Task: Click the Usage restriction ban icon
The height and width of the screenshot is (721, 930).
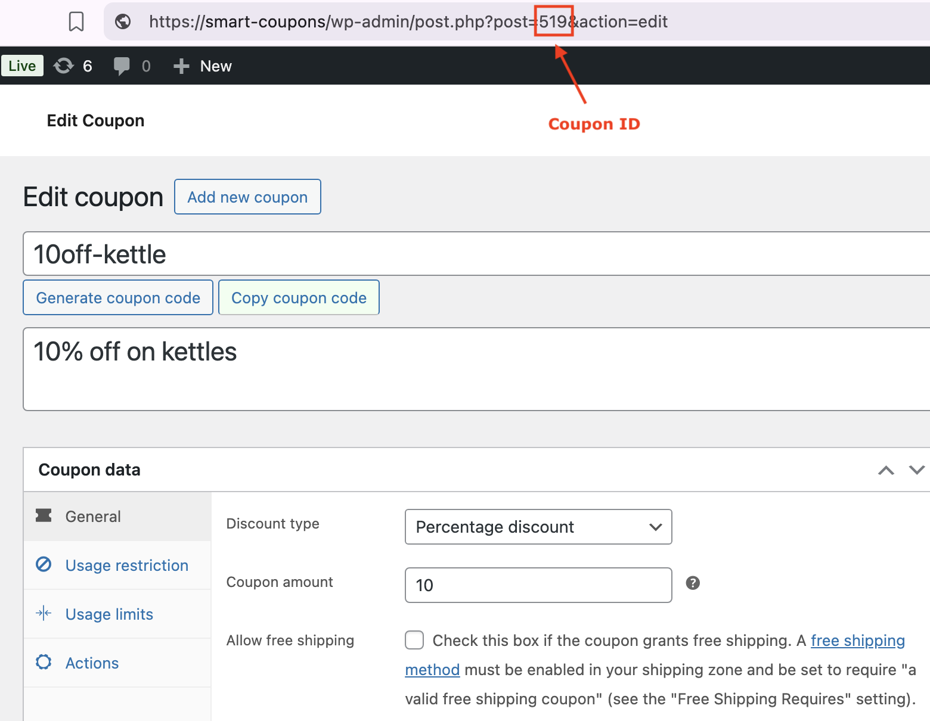Action: coord(44,564)
